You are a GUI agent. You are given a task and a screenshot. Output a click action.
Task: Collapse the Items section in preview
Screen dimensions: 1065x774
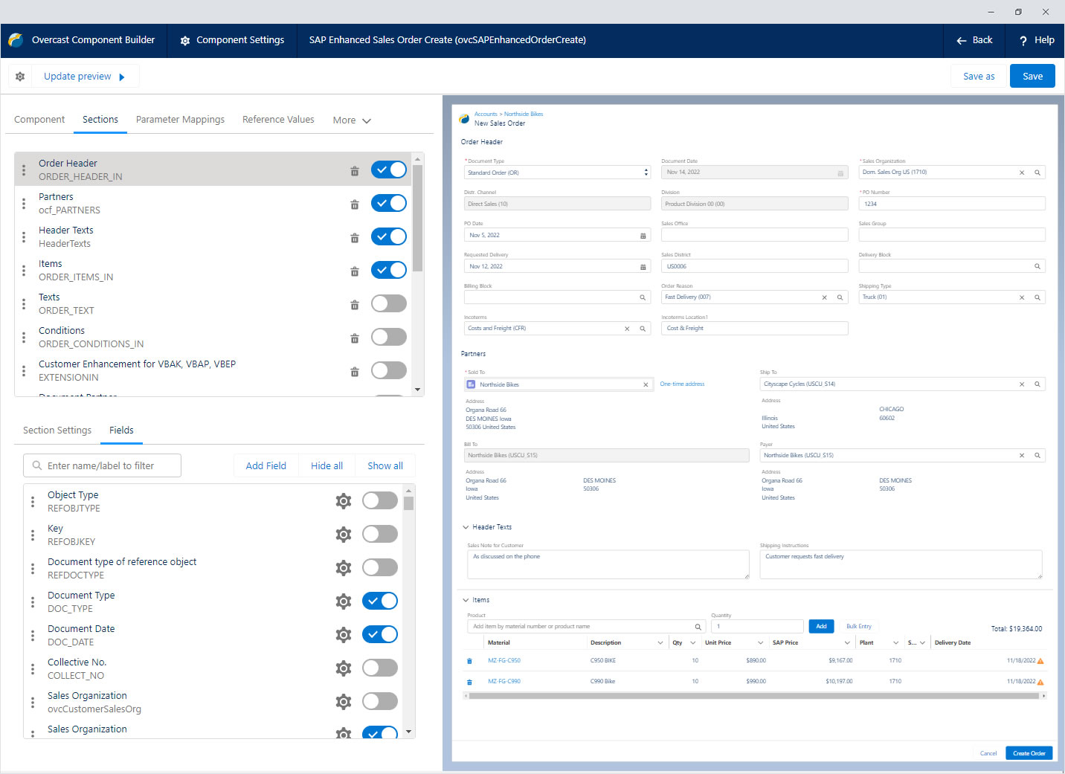(466, 600)
